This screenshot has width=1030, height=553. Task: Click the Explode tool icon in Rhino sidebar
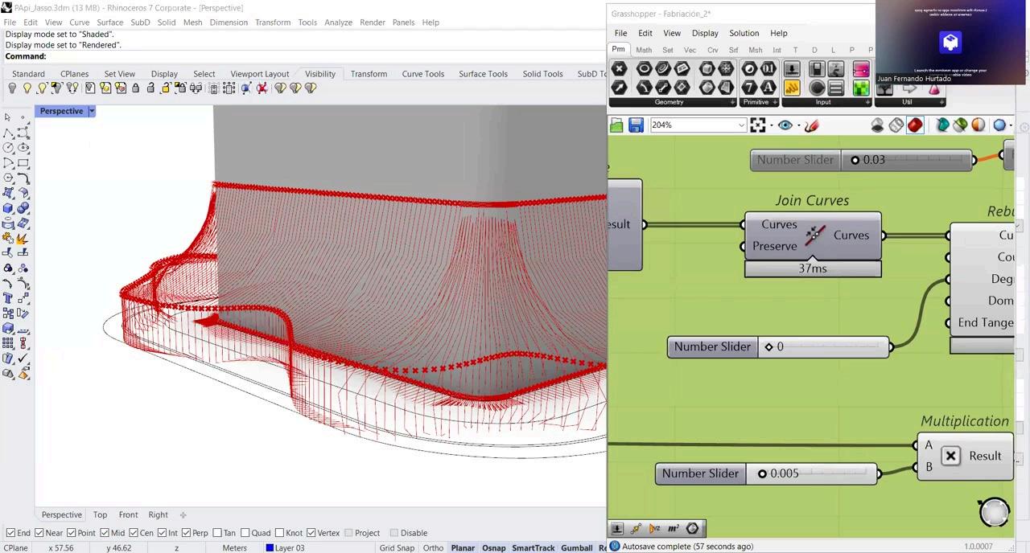click(23, 238)
